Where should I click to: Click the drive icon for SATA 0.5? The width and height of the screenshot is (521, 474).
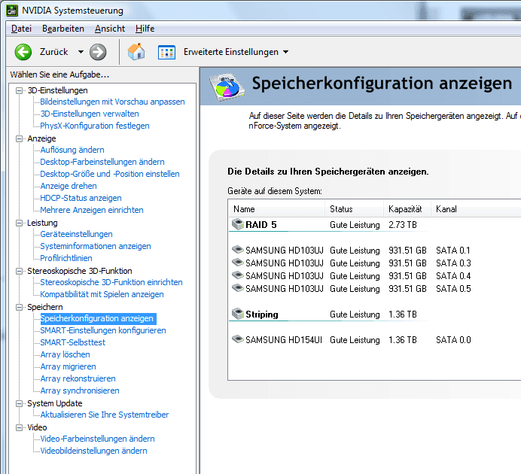click(238, 287)
